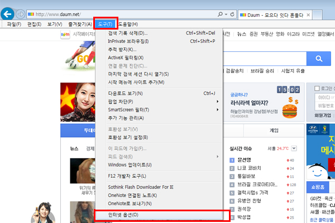
Task: Select Windows 업데이트(U) entry
Action: 159,165
